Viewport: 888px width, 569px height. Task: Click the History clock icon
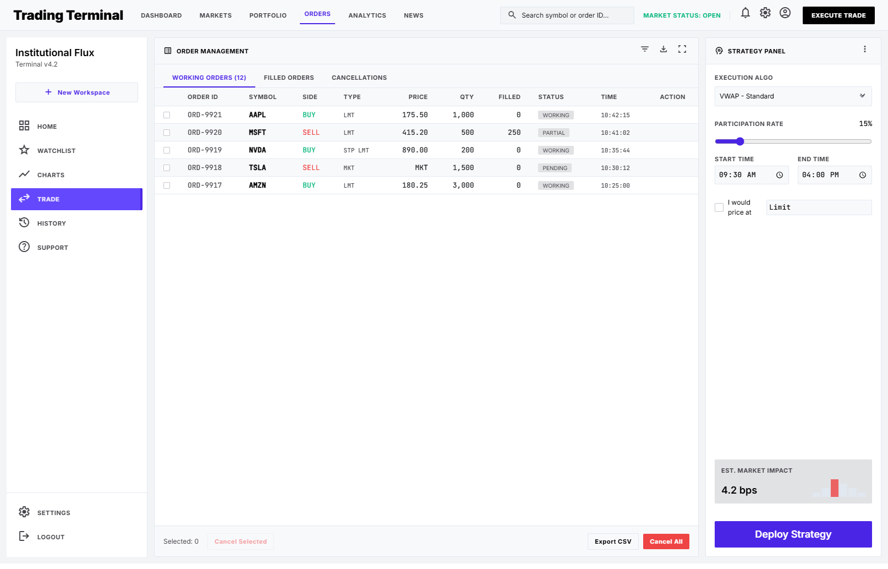click(24, 222)
